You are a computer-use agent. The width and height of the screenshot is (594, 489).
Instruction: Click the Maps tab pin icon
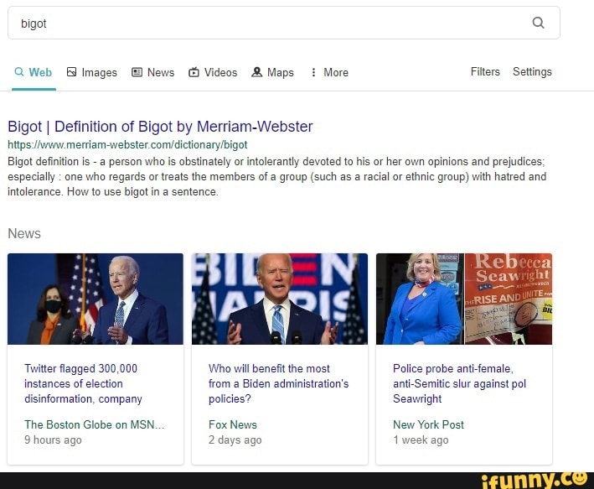[x=257, y=71]
